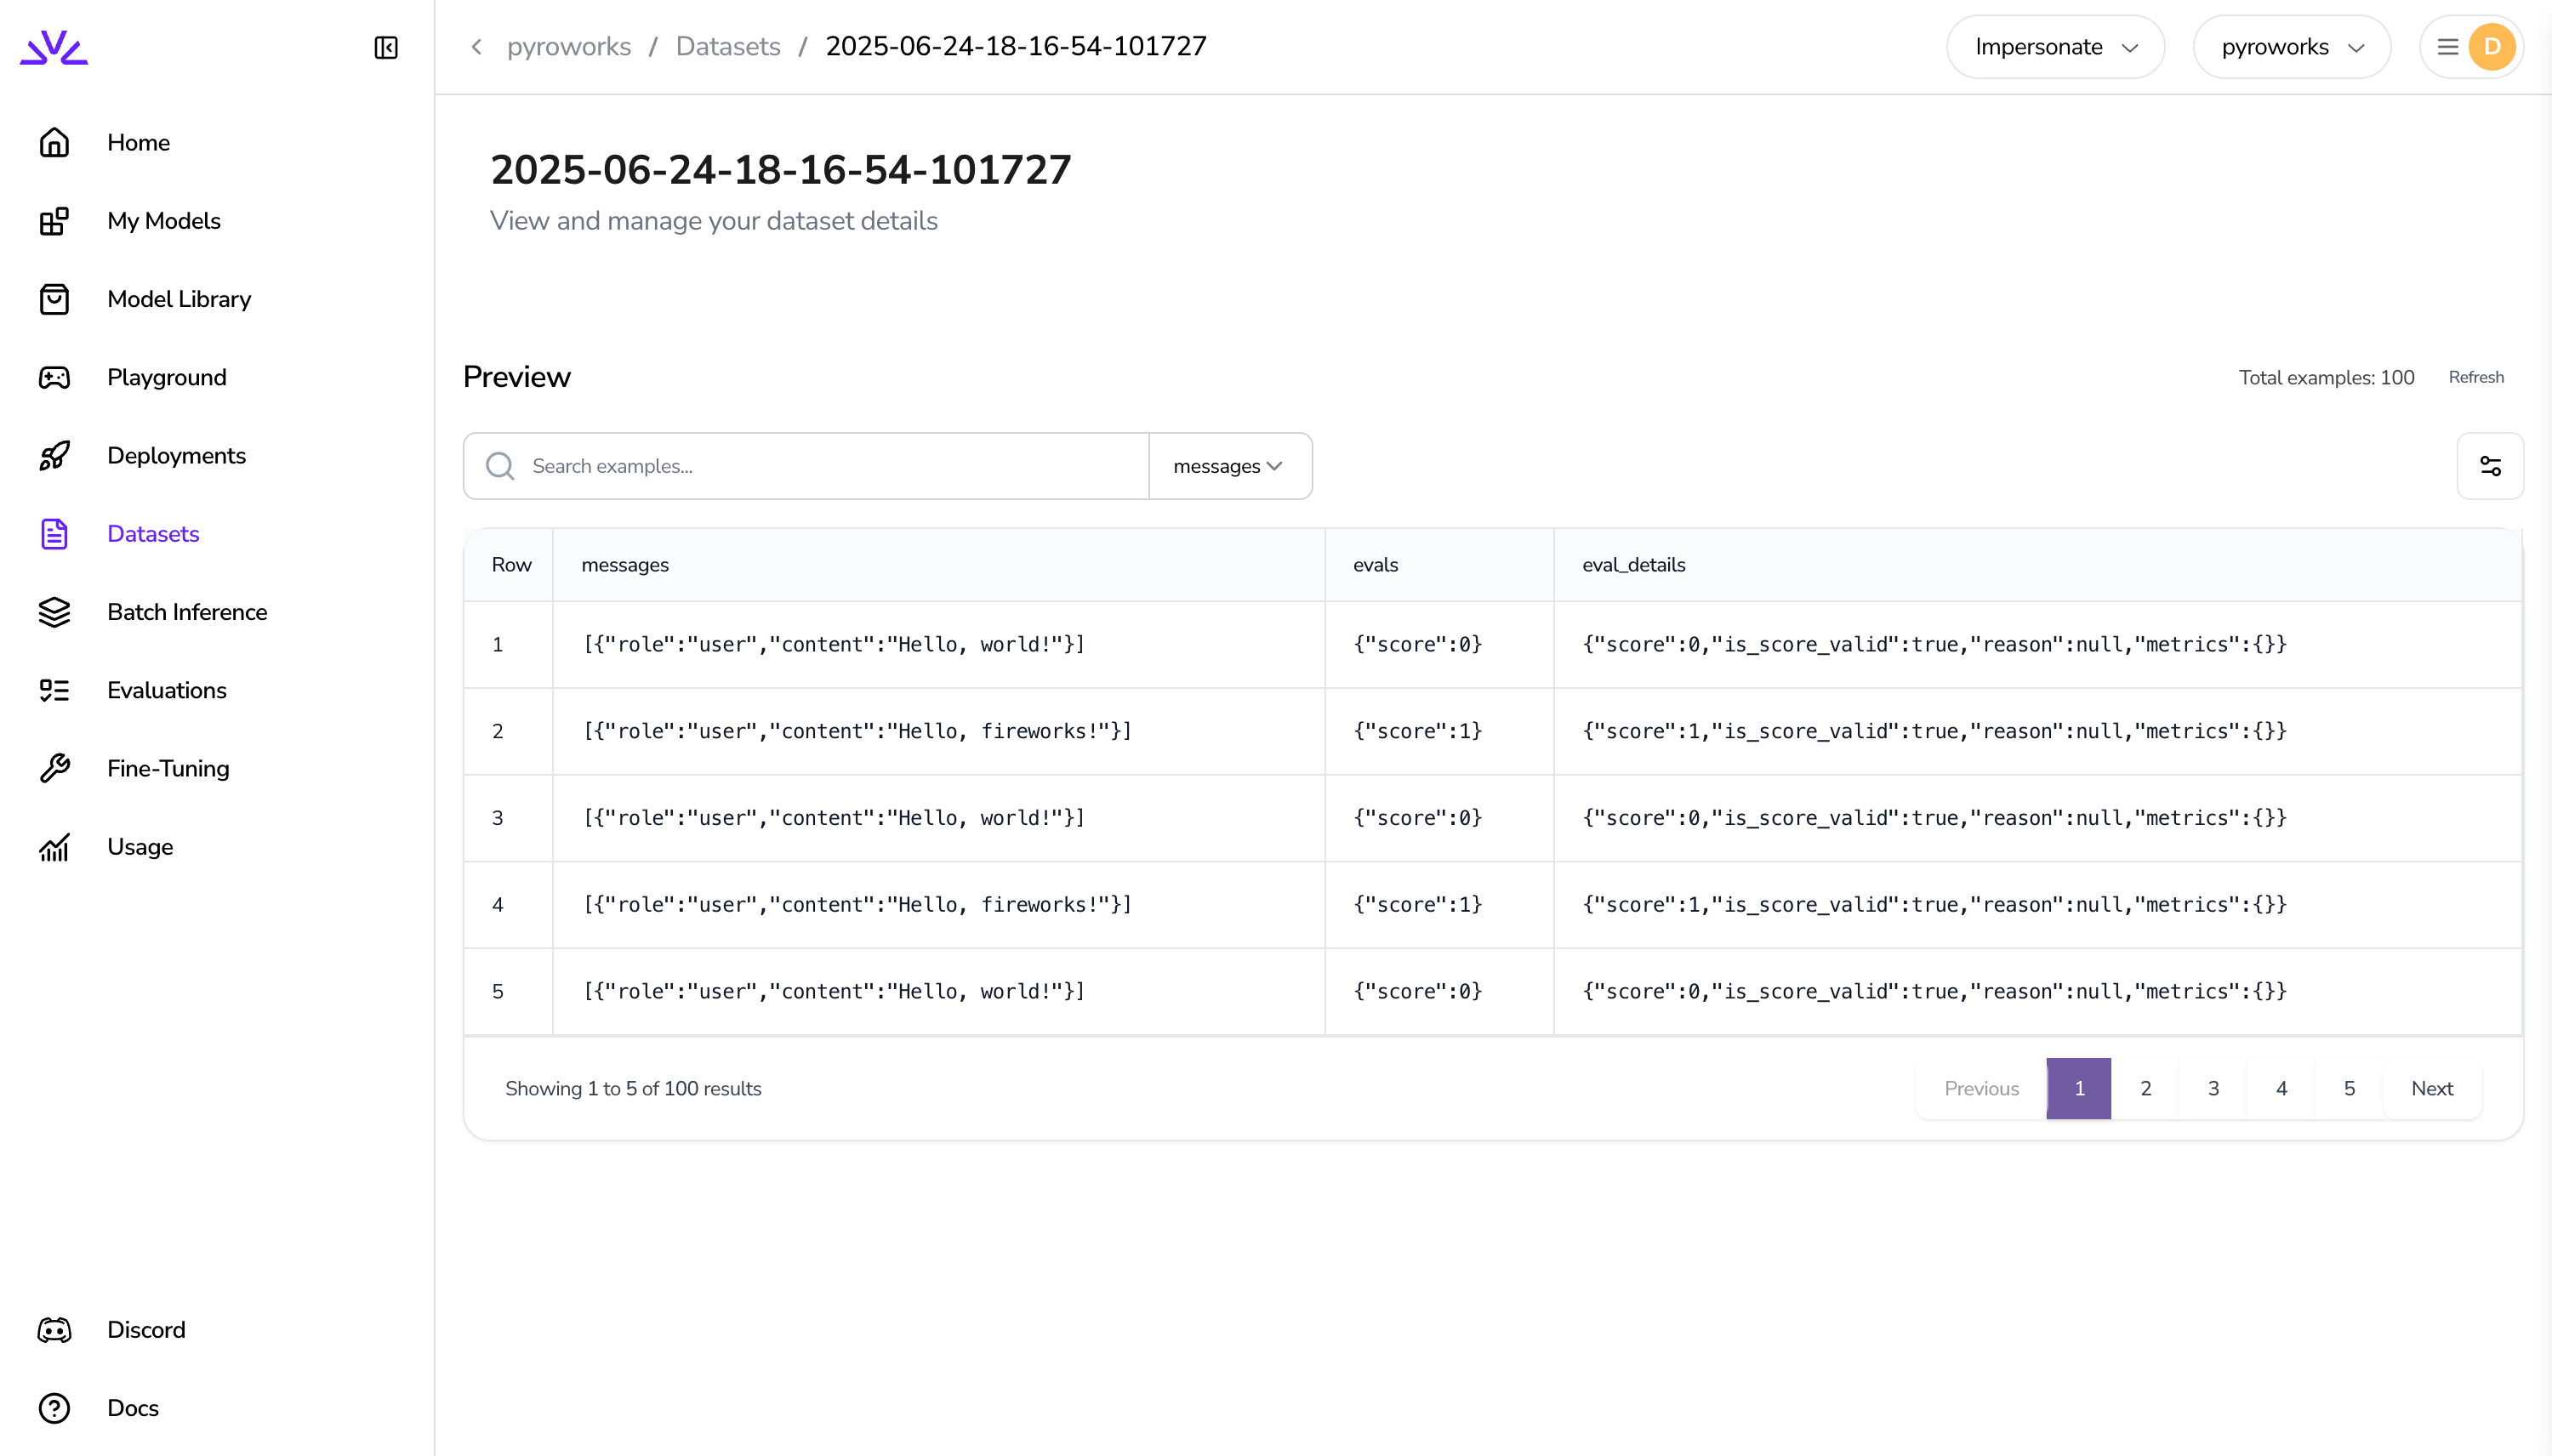Screen dimensions: 2552x1456
Task: Click the Batch Inference layers icon
Action: (54, 612)
